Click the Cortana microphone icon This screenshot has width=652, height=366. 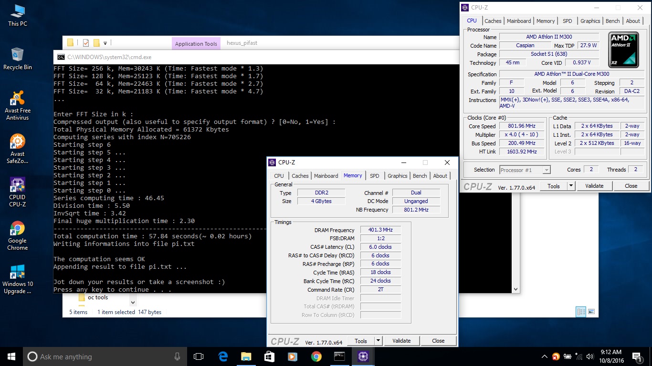[x=177, y=356]
